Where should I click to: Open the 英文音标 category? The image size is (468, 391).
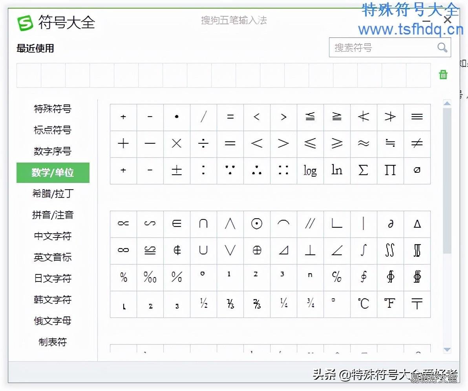pyautogui.click(x=53, y=257)
